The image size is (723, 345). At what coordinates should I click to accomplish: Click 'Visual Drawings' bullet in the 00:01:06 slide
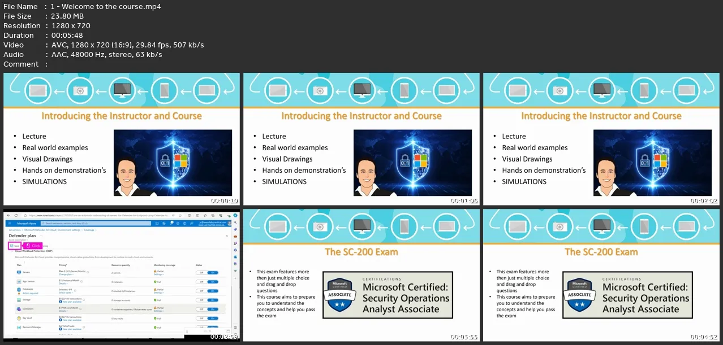[287, 159]
